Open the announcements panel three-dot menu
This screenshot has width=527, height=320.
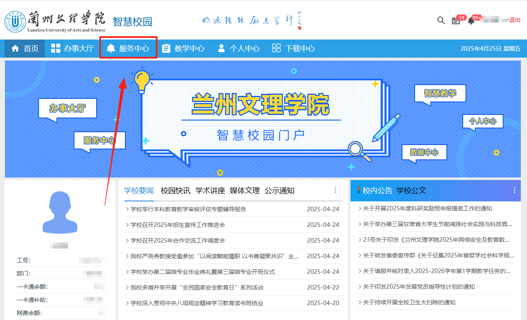coord(515,190)
